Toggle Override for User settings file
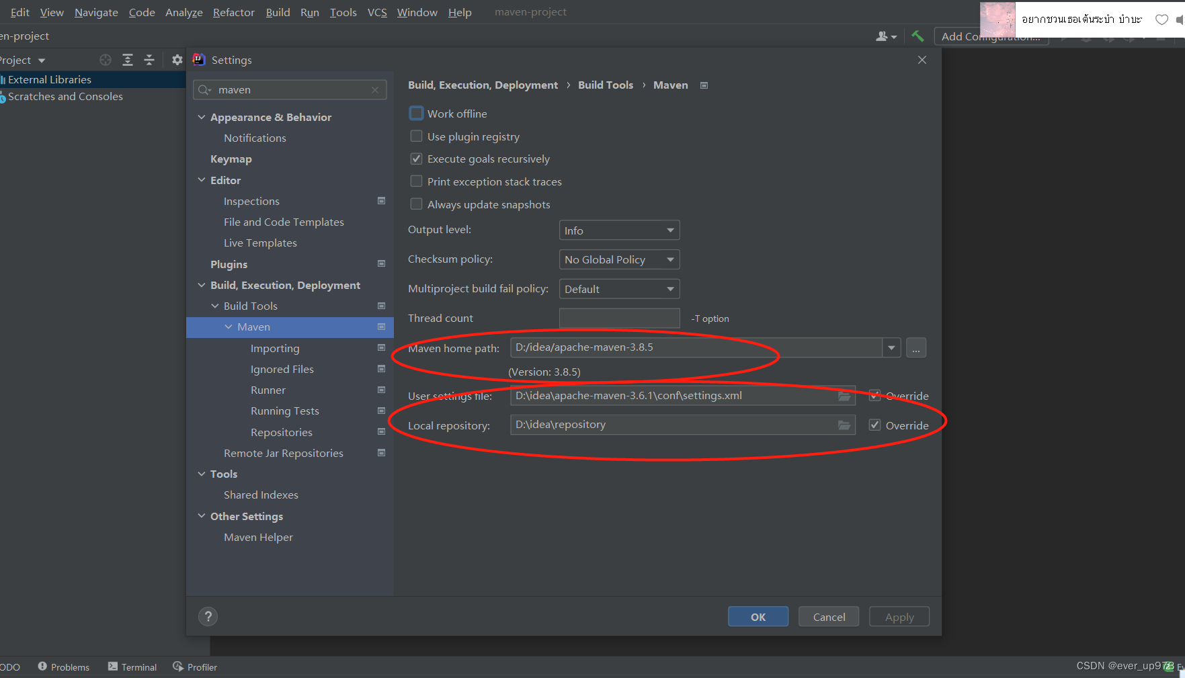 pyautogui.click(x=874, y=396)
